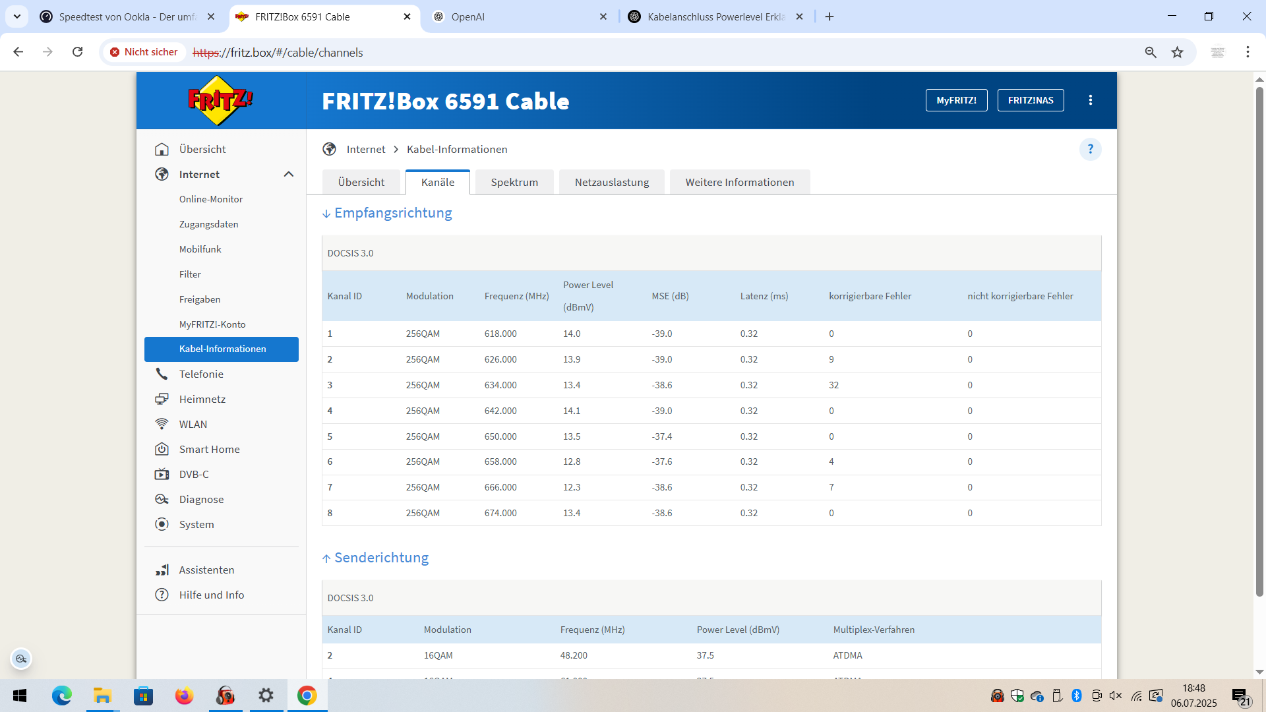
Task: Open the help question mark icon
Action: (x=1090, y=149)
